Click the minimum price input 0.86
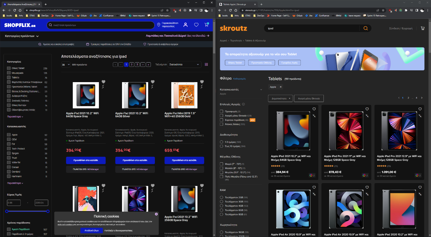This screenshot has height=237, width=431. (14, 203)
